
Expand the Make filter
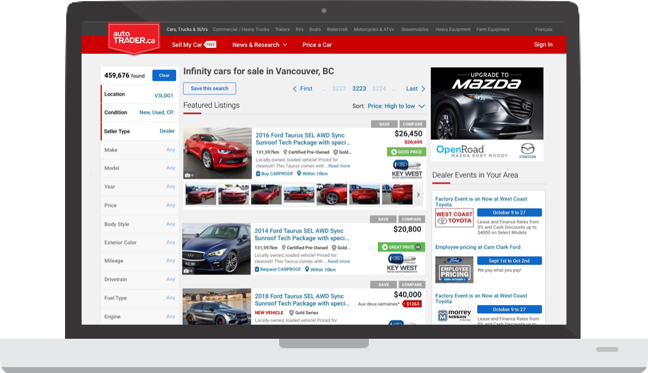[x=140, y=150]
